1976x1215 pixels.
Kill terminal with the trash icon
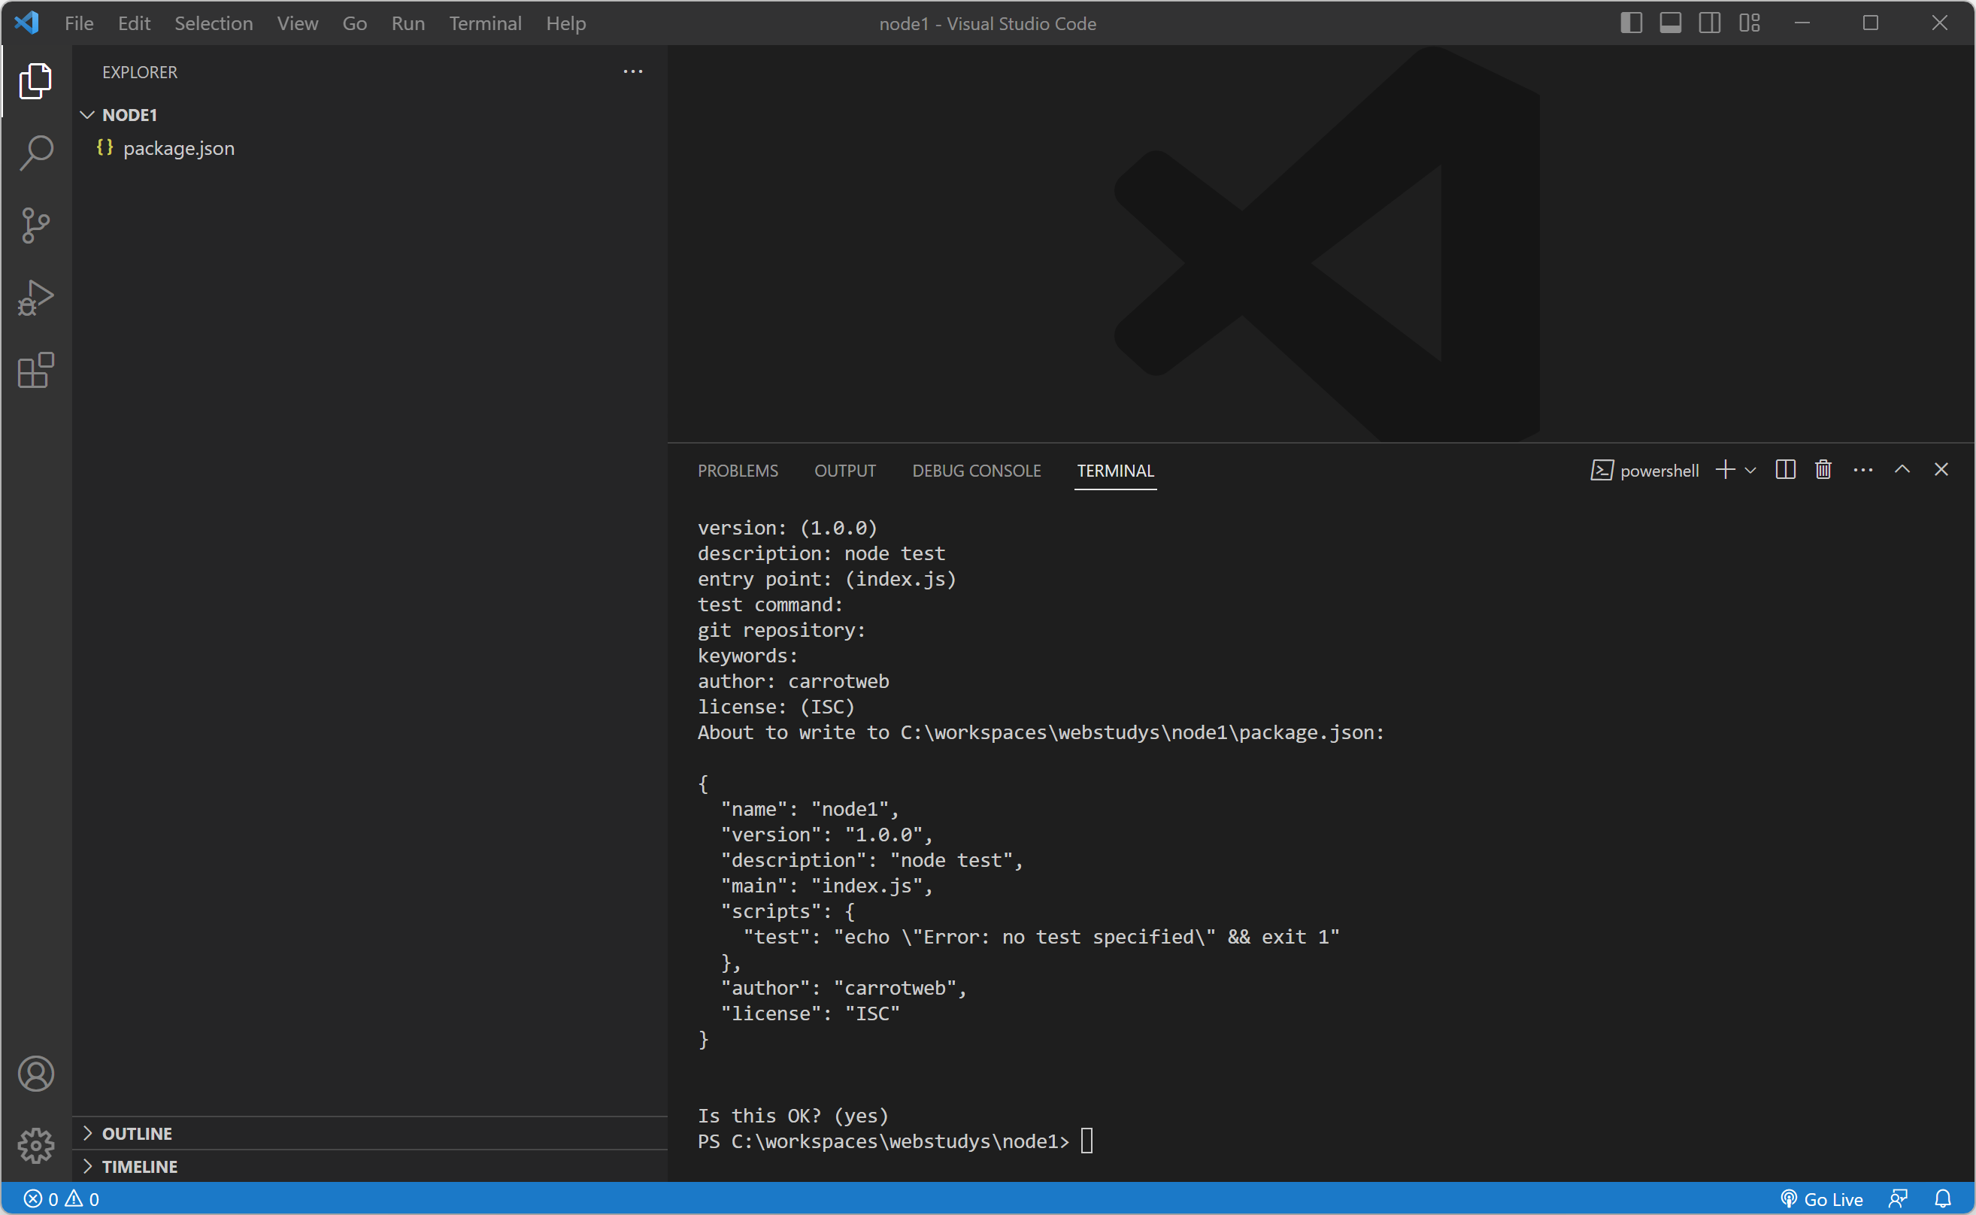[x=1823, y=470]
